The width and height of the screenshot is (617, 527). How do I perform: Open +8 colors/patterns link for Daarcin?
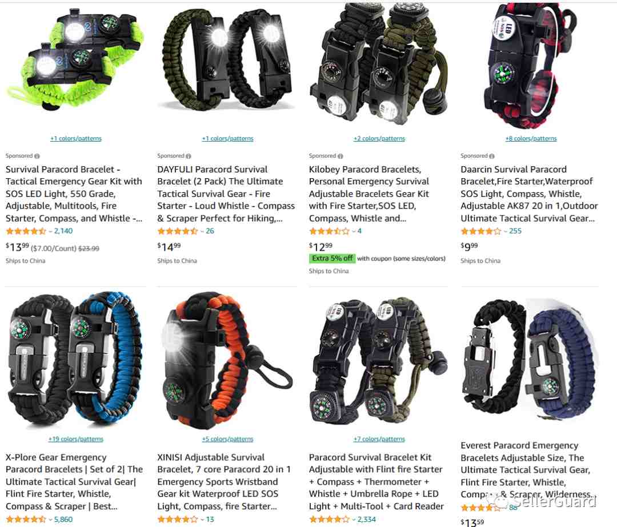[x=531, y=138]
